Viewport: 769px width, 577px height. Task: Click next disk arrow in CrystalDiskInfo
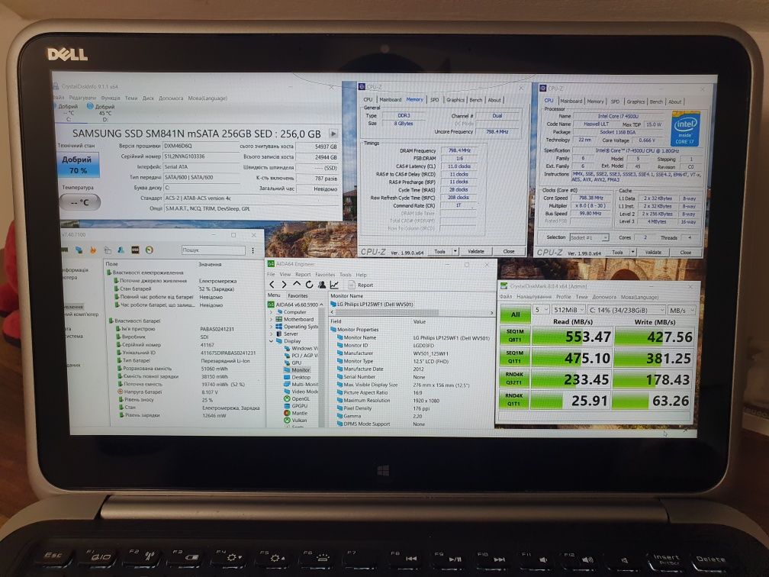333,134
